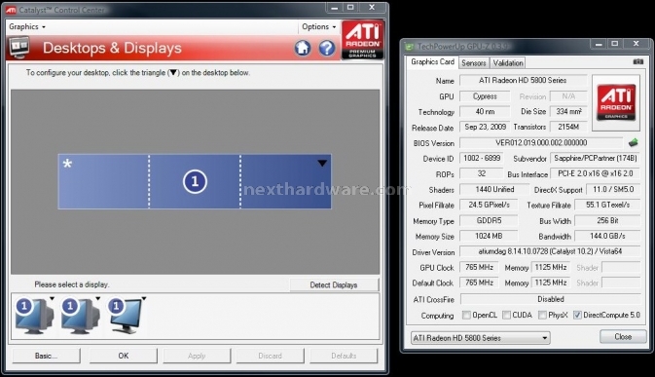655x377 pixels.
Task: Click the Texture Fillrate field 55.1 GTexel/s
Action: click(x=607, y=205)
